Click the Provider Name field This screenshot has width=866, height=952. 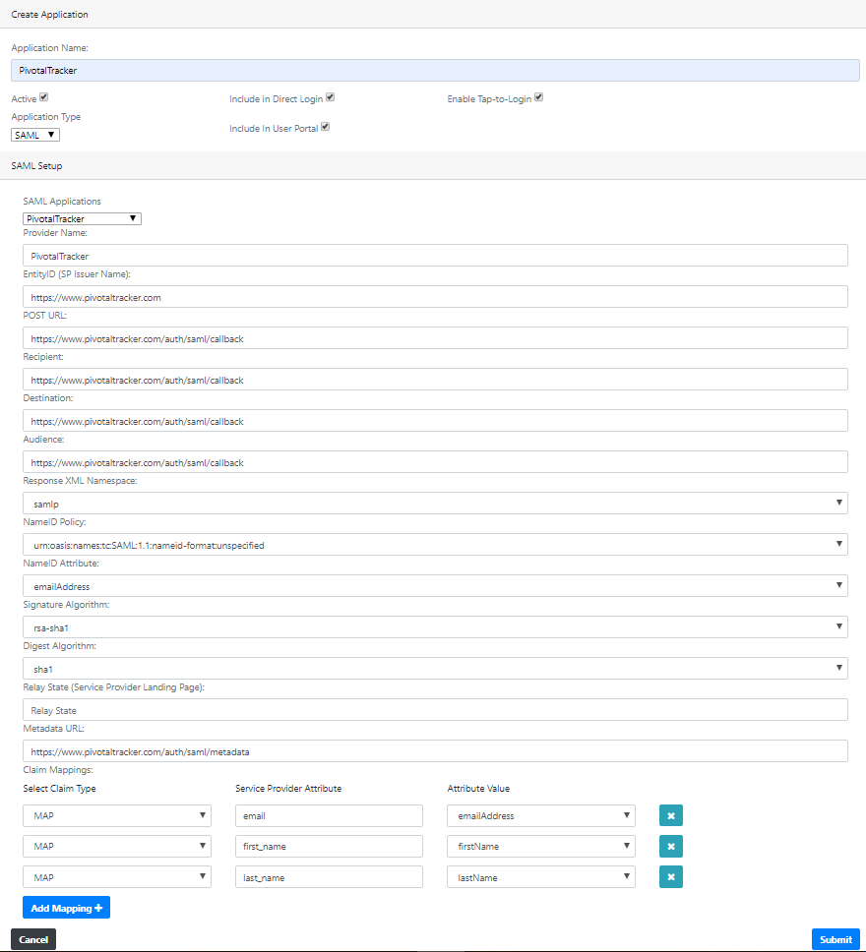pyautogui.click(x=435, y=256)
